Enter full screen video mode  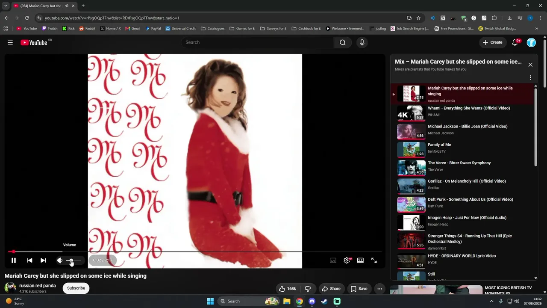coord(374,260)
